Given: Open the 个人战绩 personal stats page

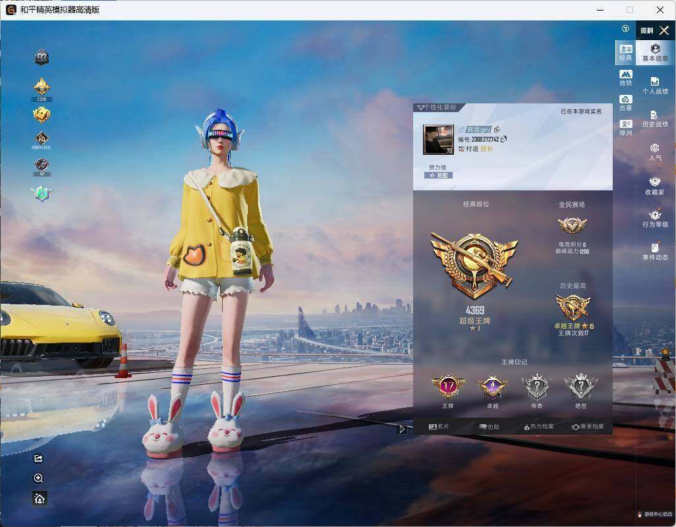Looking at the screenshot, I should [x=655, y=86].
